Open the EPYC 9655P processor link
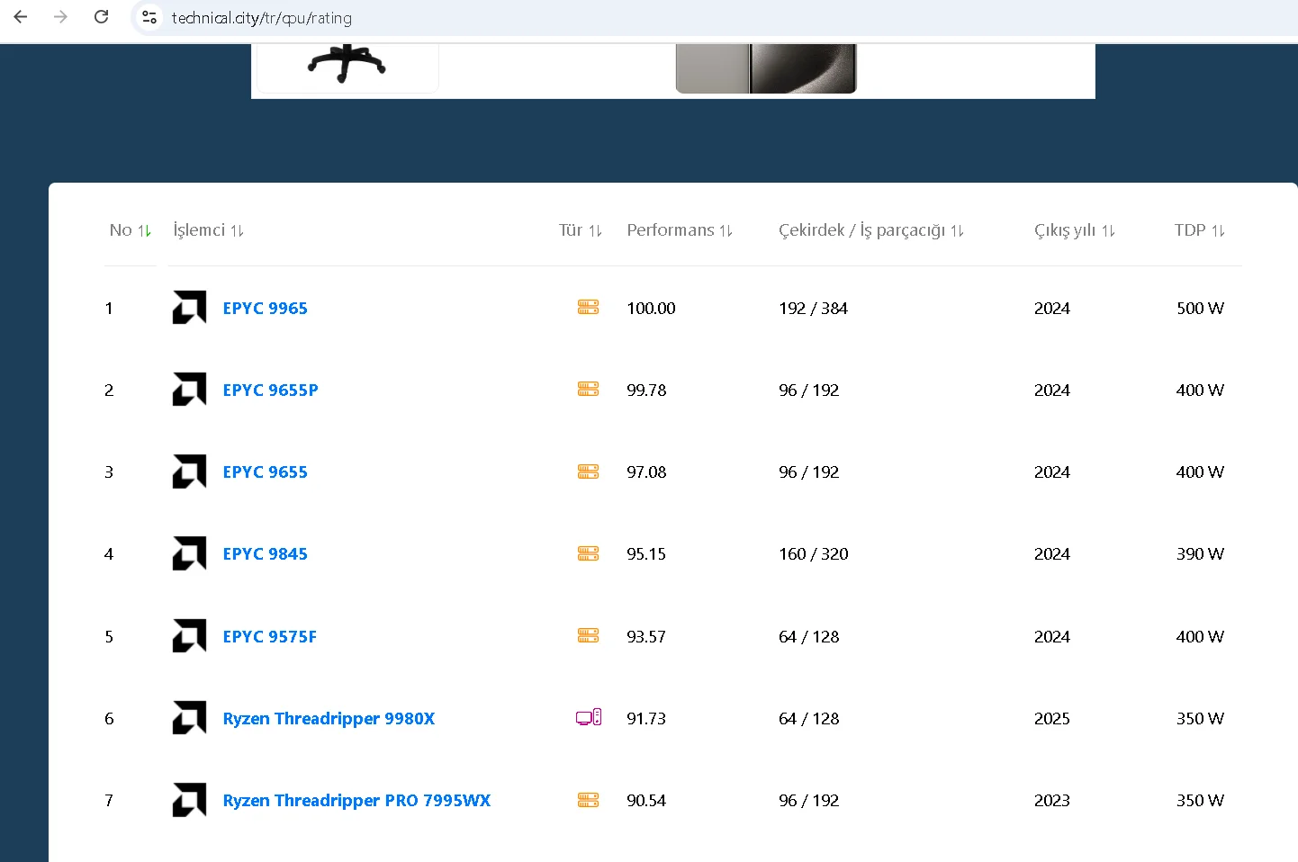The image size is (1298, 862). pyautogui.click(x=271, y=391)
